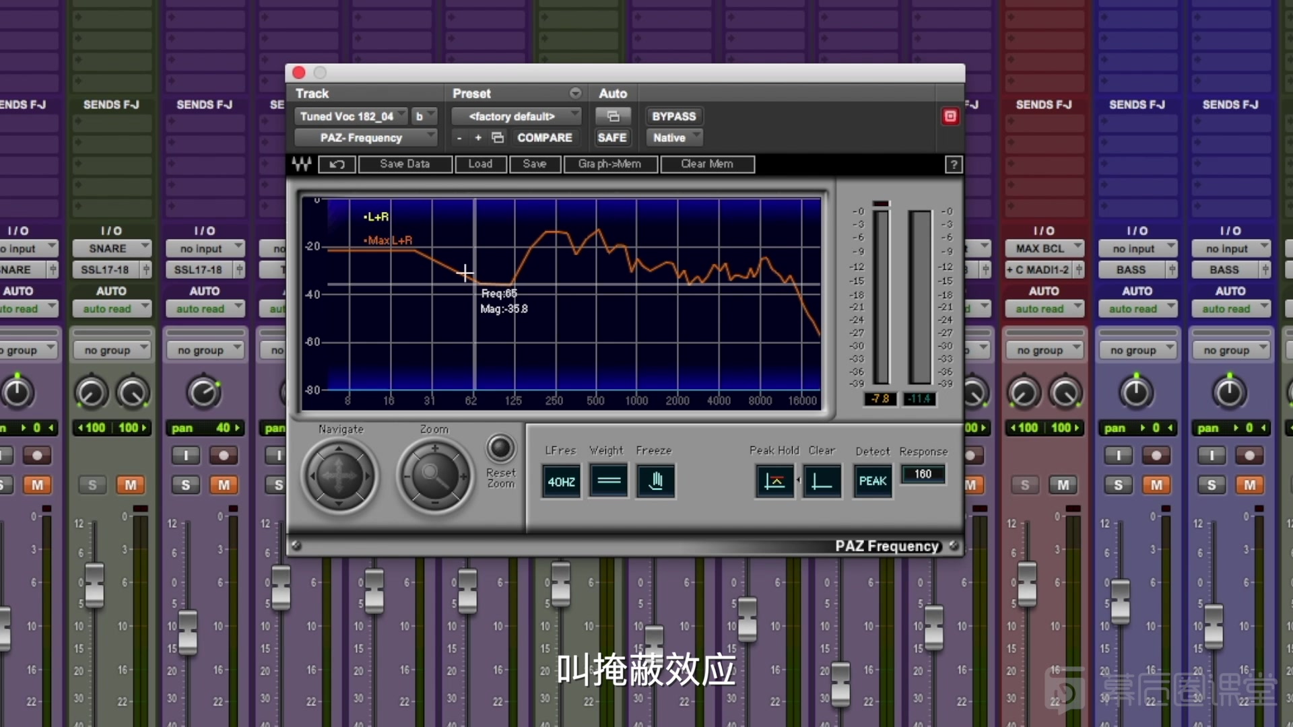Image resolution: width=1293 pixels, height=727 pixels.
Task: Toggle the Peak Hold button
Action: click(x=774, y=481)
